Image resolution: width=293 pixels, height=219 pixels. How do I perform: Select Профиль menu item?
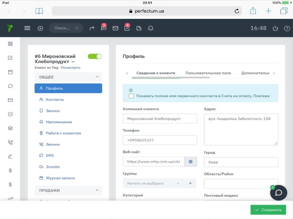click(68, 88)
